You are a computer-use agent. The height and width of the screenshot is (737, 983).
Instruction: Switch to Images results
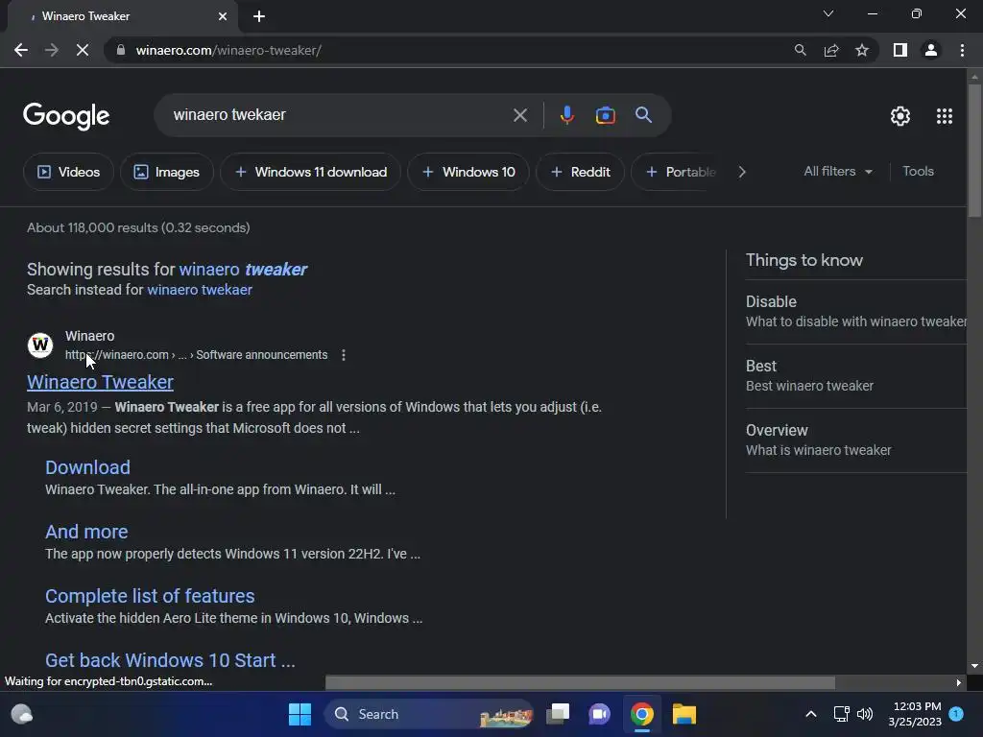167,172
